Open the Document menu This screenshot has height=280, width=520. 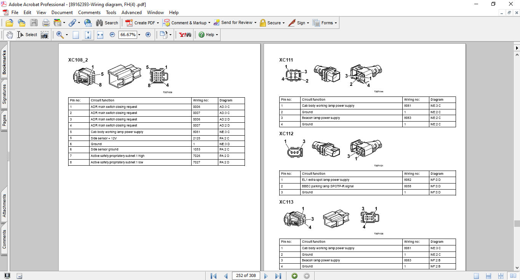[62, 13]
